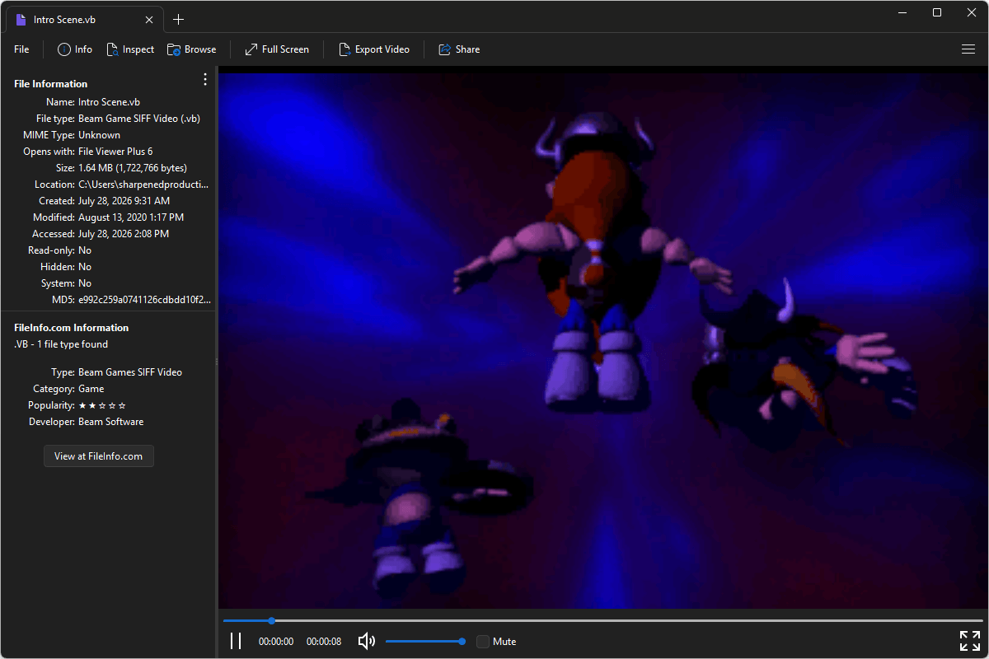This screenshot has height=659, width=989.
Task: Click the MIME Type value 'Unknown'
Action: point(100,135)
